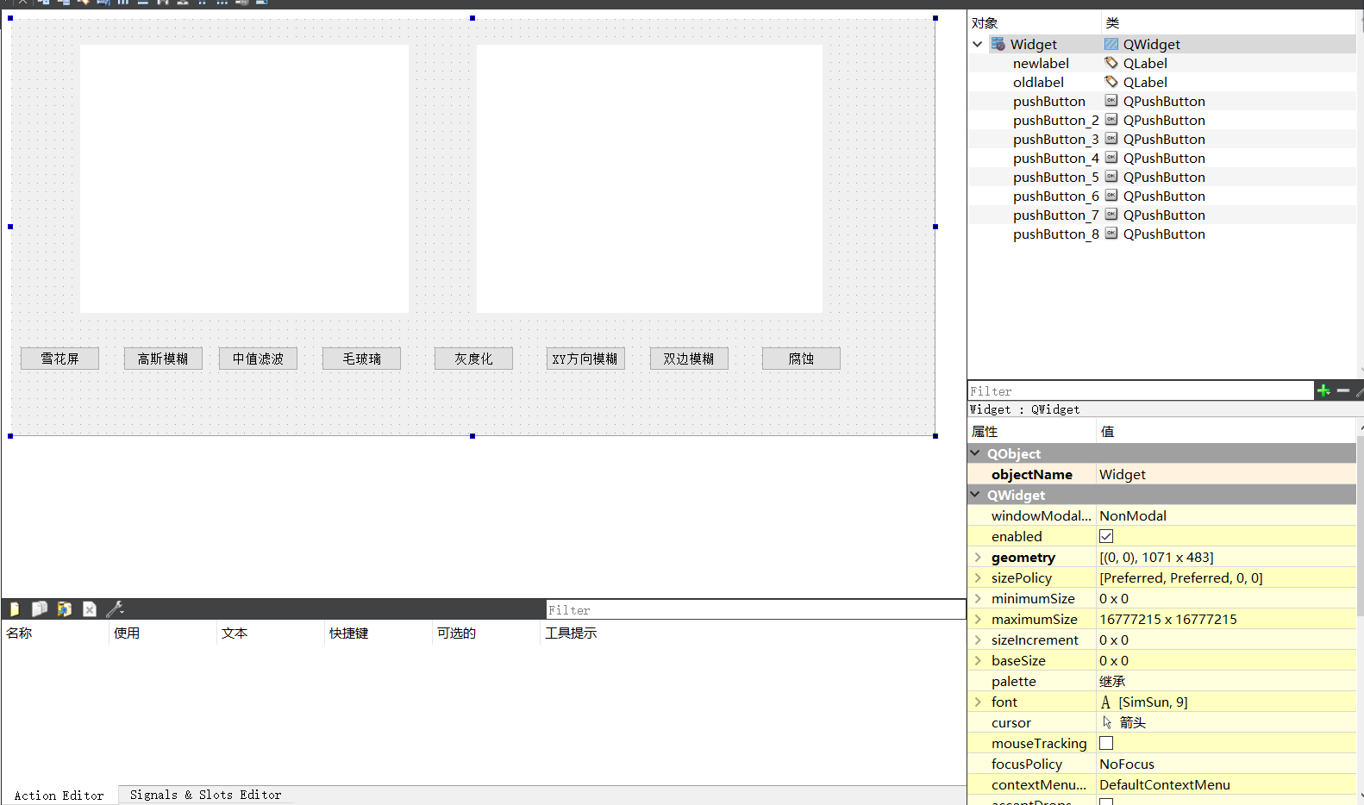Expand the sizeIncrement property
This screenshot has width=1364, height=805.
click(x=978, y=640)
